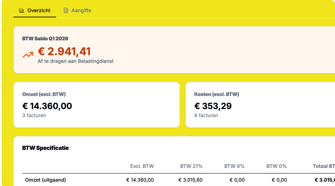
Task: Click the Kosten (excl. BTW) card title
Action: click(217, 94)
